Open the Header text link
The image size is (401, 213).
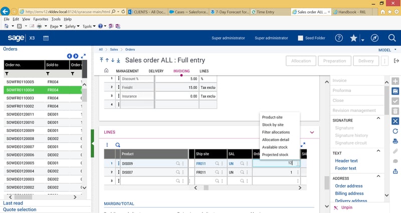coord(346,160)
